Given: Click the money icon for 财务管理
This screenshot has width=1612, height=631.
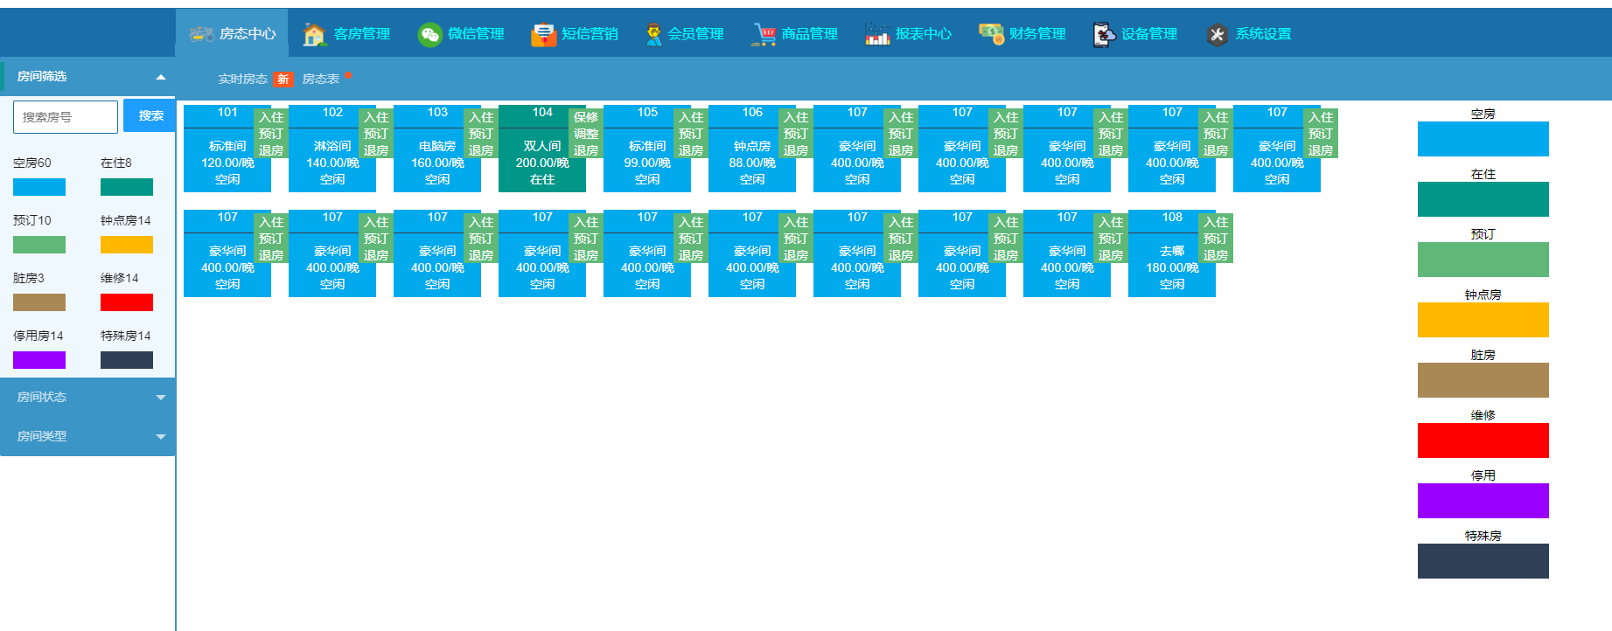Looking at the screenshot, I should coord(991,34).
